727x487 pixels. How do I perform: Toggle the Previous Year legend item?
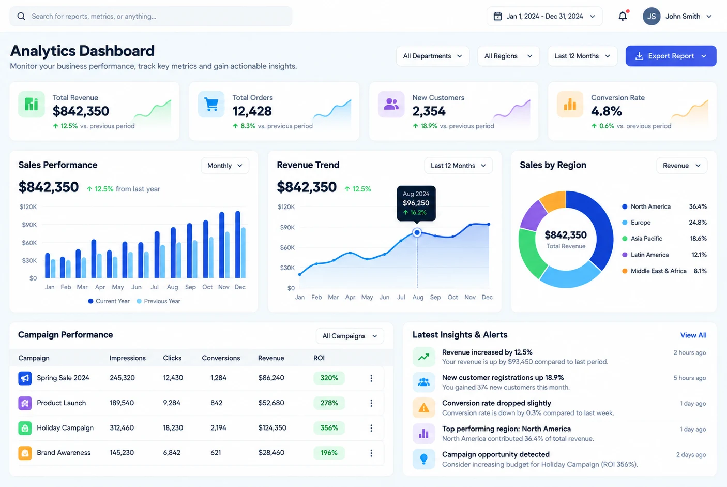159,301
